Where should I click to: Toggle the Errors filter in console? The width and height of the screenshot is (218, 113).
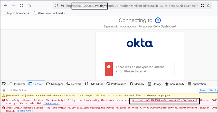pyautogui.click(x=203, y=90)
